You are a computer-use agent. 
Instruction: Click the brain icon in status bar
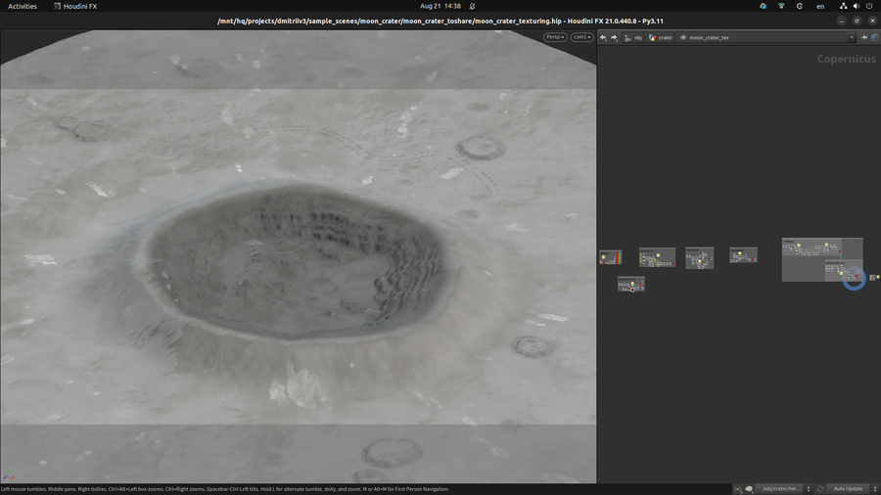click(749, 488)
